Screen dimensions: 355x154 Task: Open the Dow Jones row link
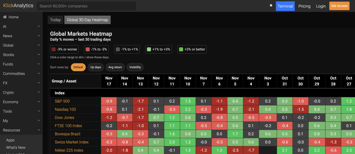[65, 118]
